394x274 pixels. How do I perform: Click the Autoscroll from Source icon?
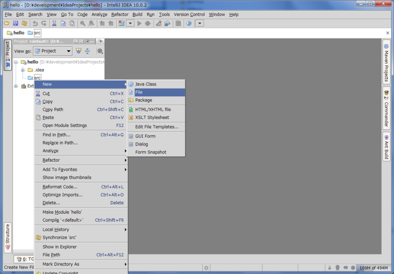click(x=79, y=51)
